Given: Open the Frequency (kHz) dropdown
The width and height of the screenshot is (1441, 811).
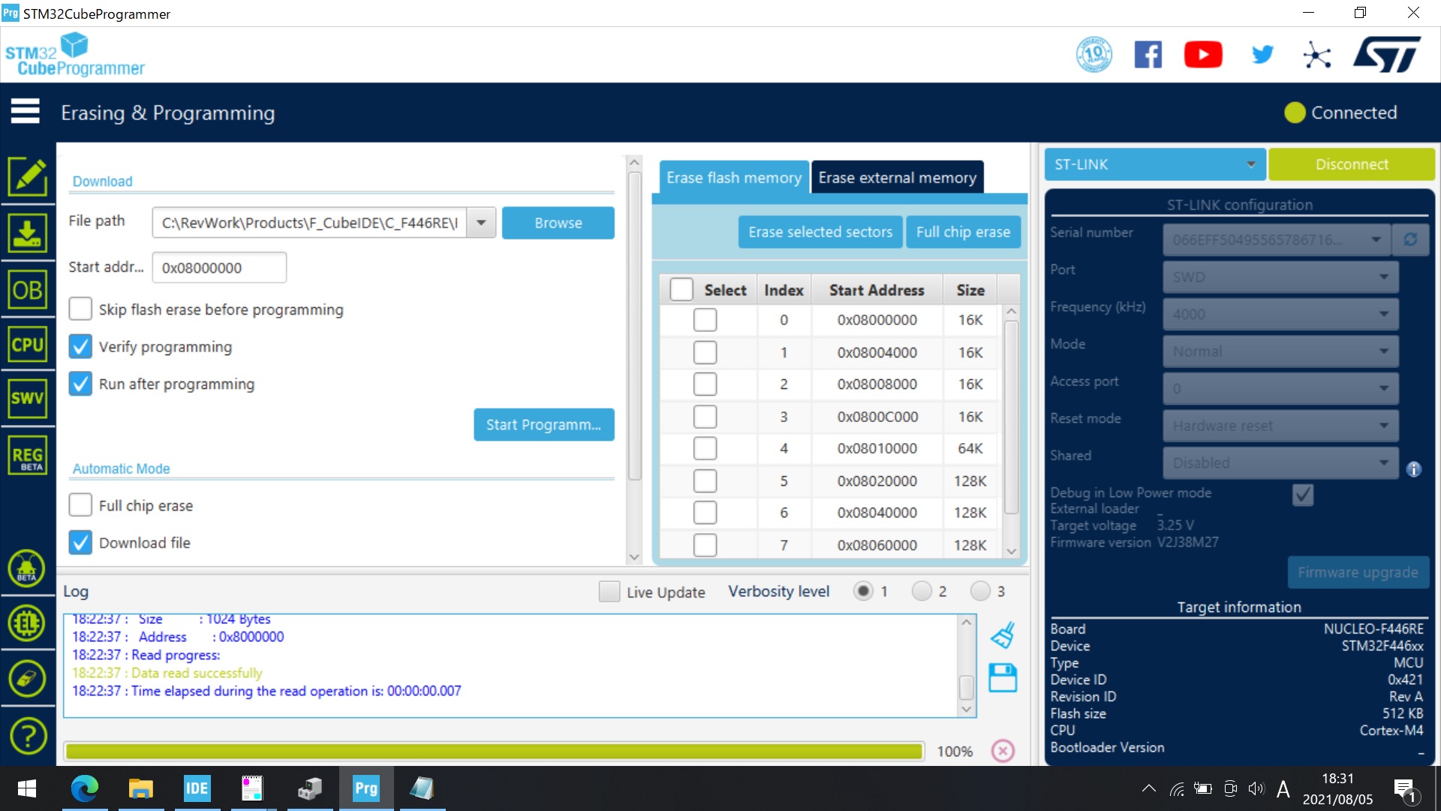Looking at the screenshot, I should (1281, 314).
